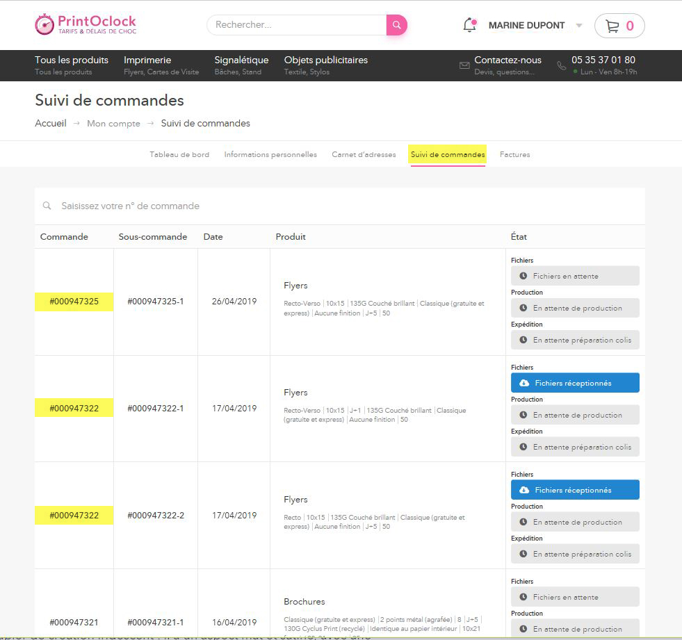Open sub-order #000947322-2

point(155,516)
